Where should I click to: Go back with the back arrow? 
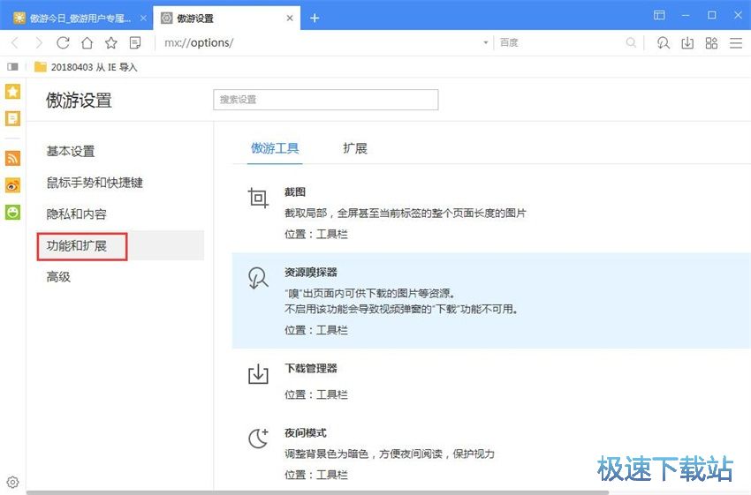coord(15,43)
